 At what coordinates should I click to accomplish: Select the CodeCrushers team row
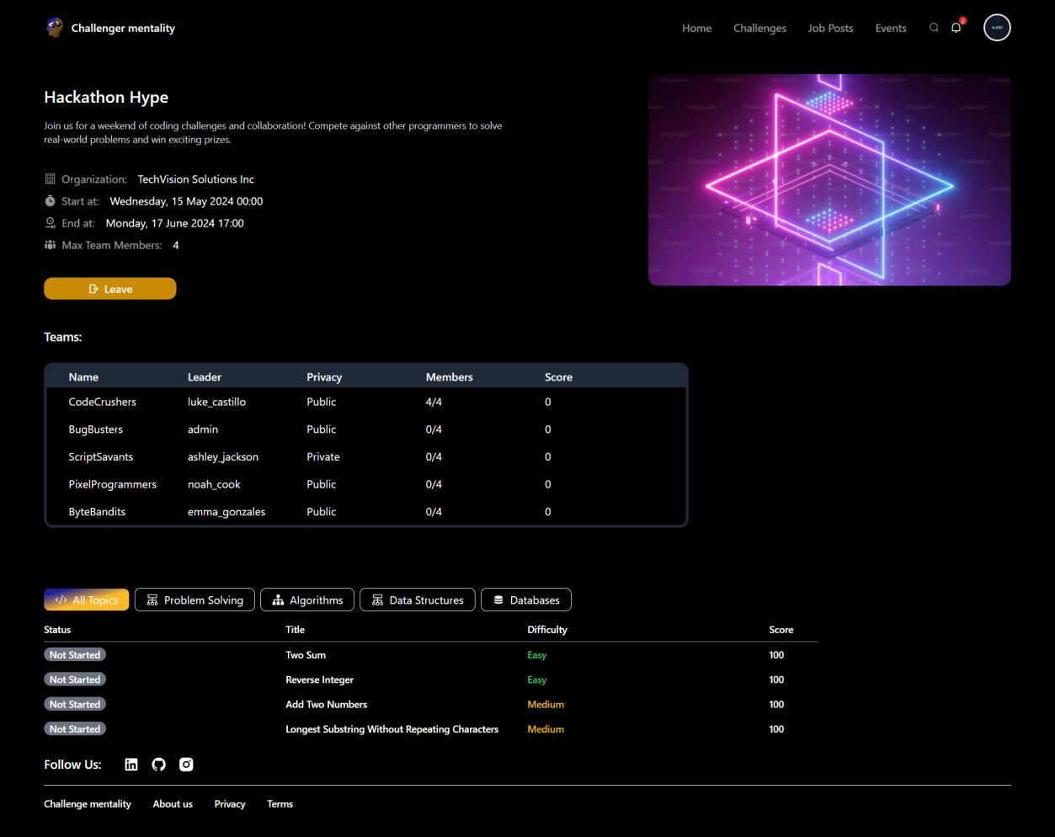366,402
